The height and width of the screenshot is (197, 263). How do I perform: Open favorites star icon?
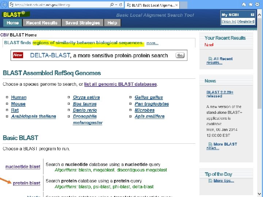tap(251, 4)
